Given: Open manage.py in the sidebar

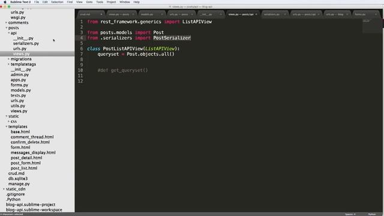Looking at the screenshot, I should [x=19, y=184].
